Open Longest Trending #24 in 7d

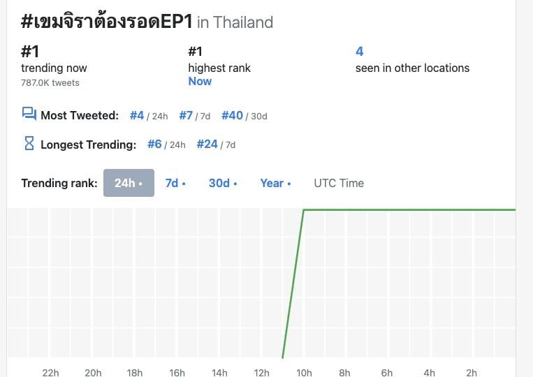point(207,145)
